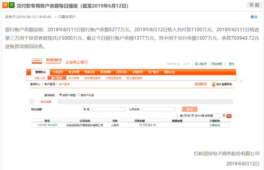Click the 账号 column header

pos(47,121)
